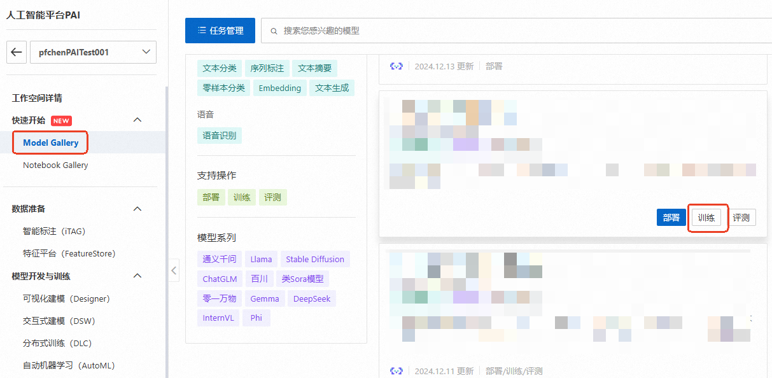Collapse the sidebar with the arrow handle
Screen dimensions: 772x378
tap(174, 270)
